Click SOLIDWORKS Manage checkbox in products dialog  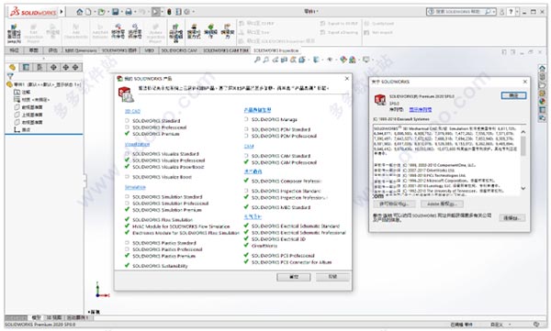coord(246,119)
